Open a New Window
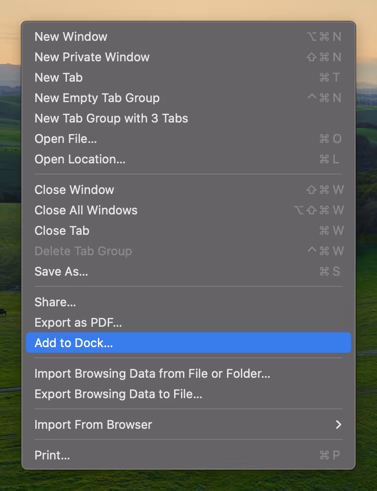Screen dimensions: 377x491 pos(71,37)
